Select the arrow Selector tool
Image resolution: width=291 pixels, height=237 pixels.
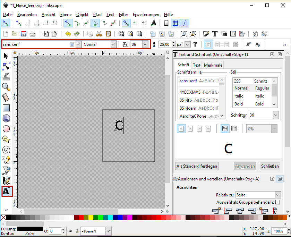coord(6,56)
